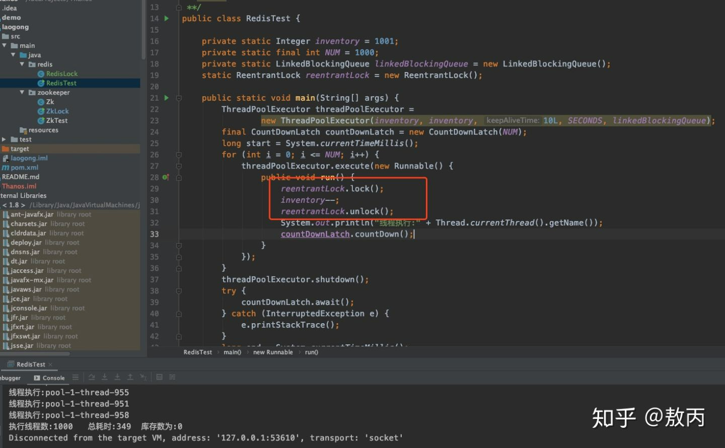Click the Console tab terminal icon

click(x=37, y=378)
